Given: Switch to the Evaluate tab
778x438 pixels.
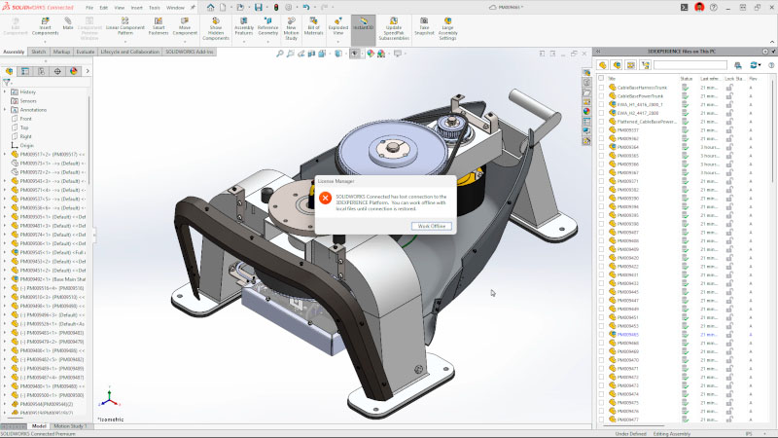Looking at the screenshot, I should coord(86,51).
